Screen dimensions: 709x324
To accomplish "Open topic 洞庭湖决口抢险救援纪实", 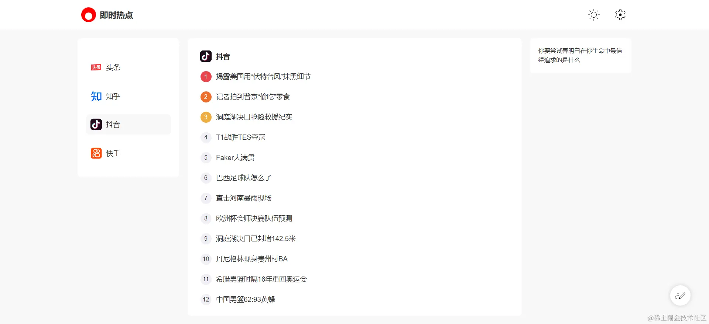I will 254,117.
